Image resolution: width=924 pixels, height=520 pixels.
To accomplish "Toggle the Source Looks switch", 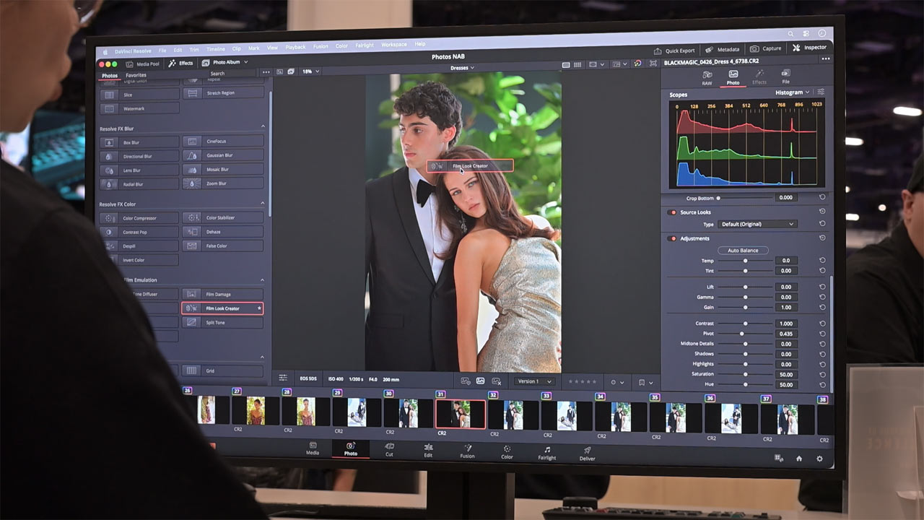I will [673, 212].
